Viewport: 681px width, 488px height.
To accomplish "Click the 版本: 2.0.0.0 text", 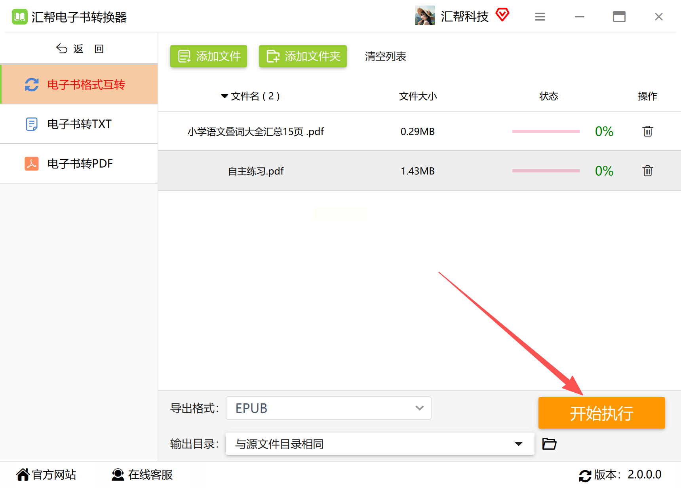I will (x=628, y=475).
